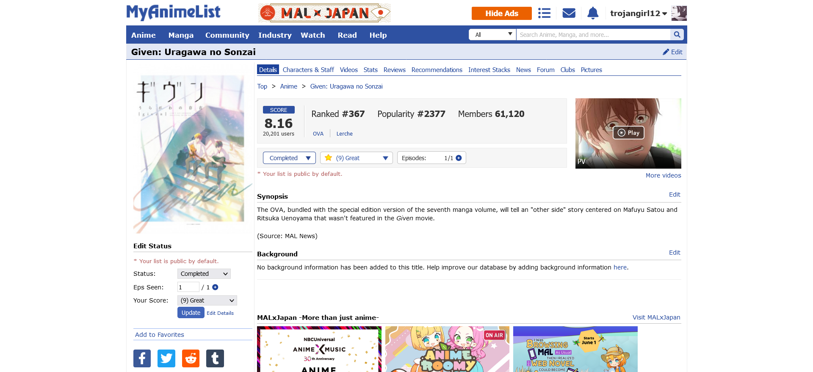
Task: Switch to the Pictures tab
Action: click(x=592, y=70)
